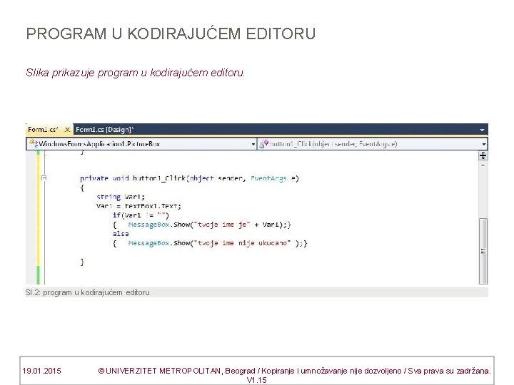The image size is (514, 385).
Task: Open the Form1.cs [Design] tab
Action: pyautogui.click(x=104, y=130)
